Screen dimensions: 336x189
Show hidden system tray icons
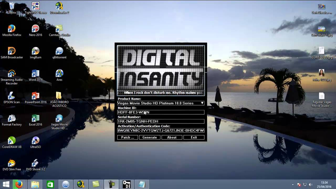[293, 185]
